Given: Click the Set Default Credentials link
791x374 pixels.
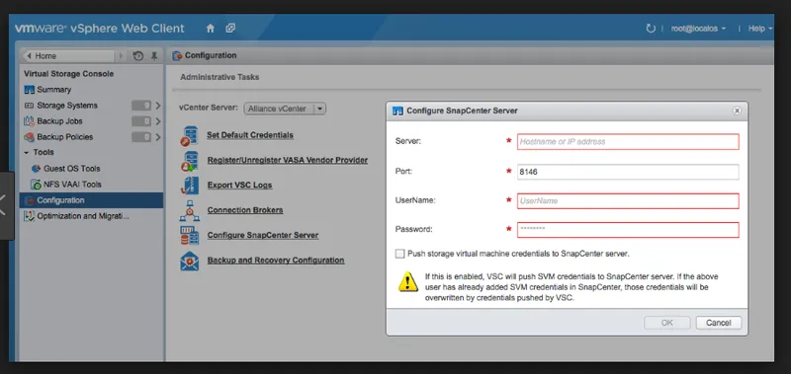Looking at the screenshot, I should 250,135.
